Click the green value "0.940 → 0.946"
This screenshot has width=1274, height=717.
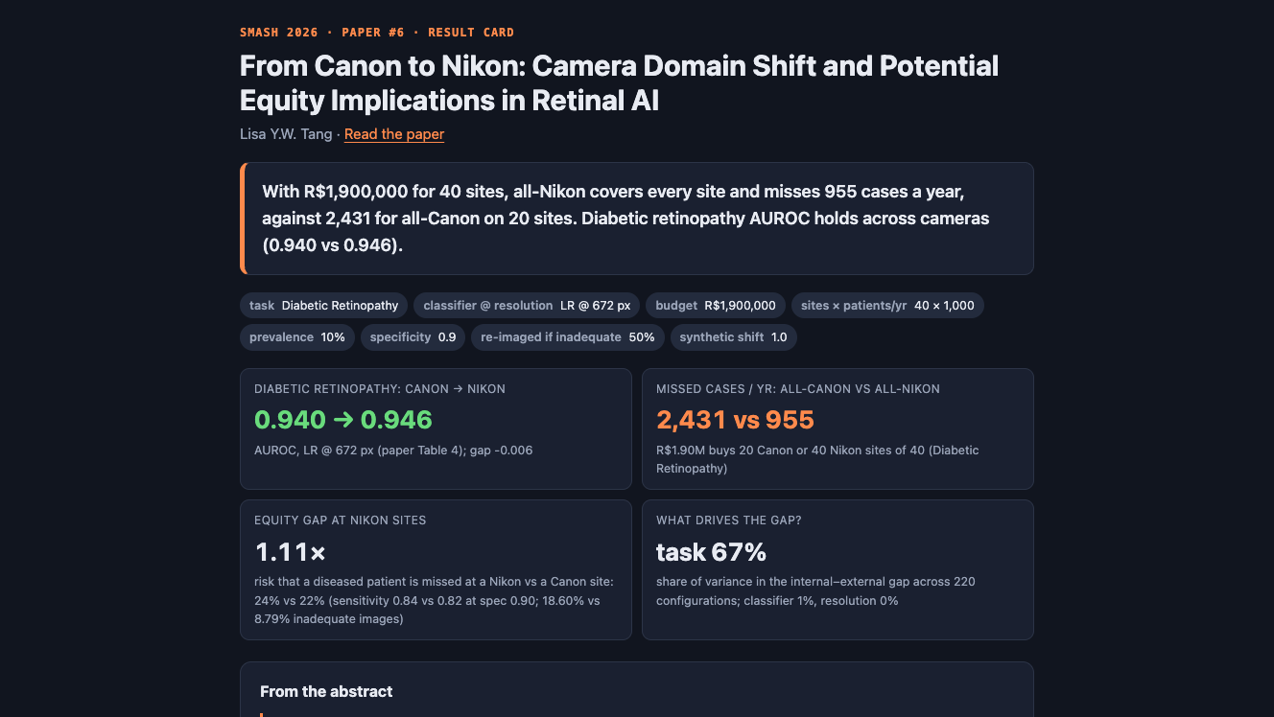click(x=343, y=420)
